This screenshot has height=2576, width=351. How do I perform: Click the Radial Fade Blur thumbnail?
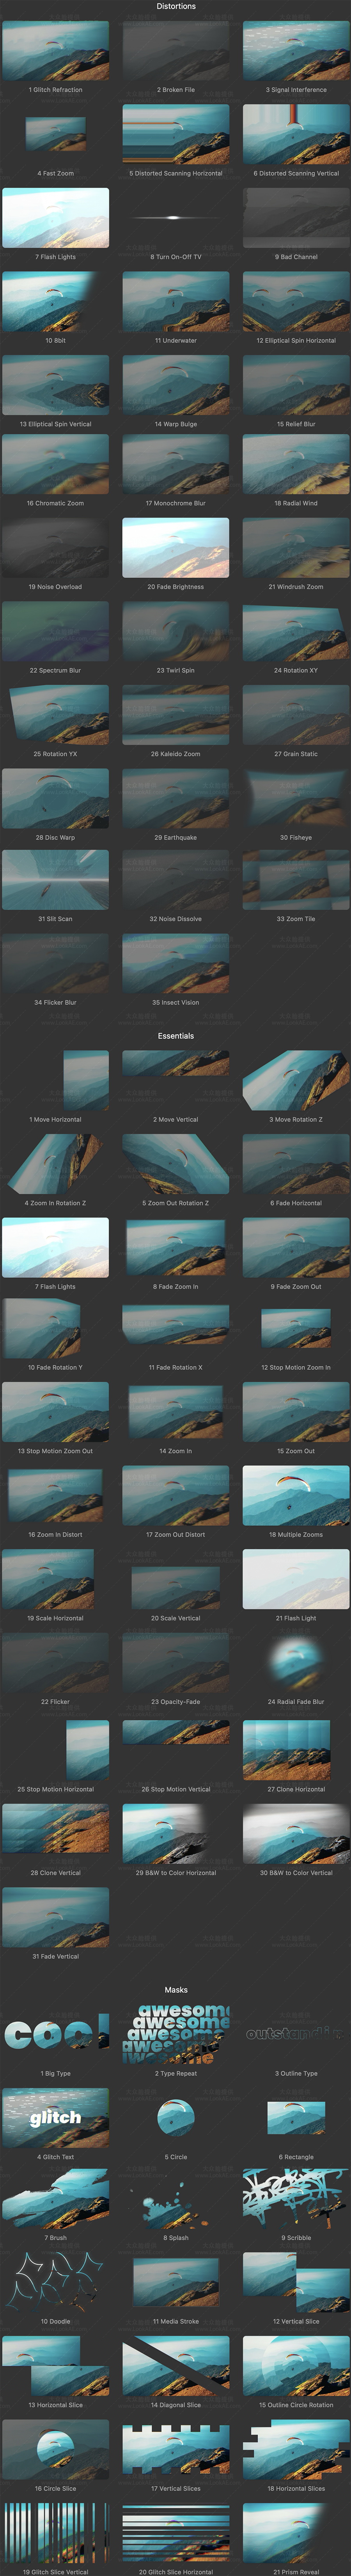coord(296,1662)
